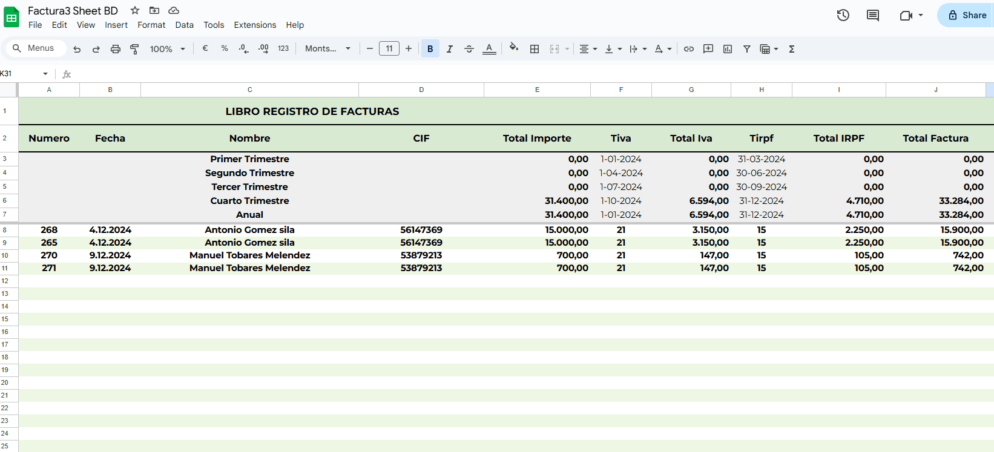994x452 pixels.
Task: Select the Paint format roller icon
Action: [x=134, y=49]
